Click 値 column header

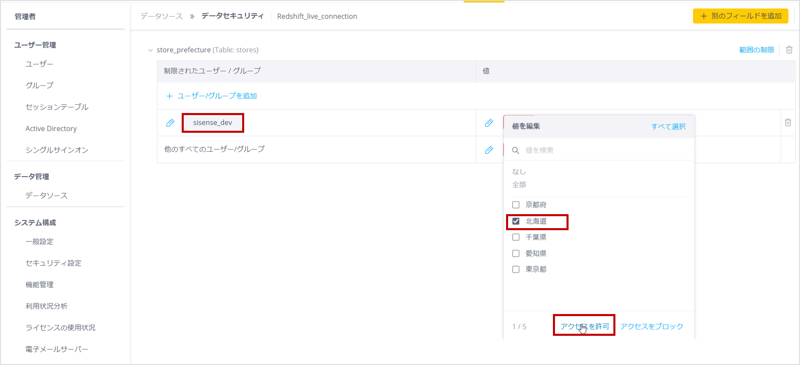tap(486, 71)
